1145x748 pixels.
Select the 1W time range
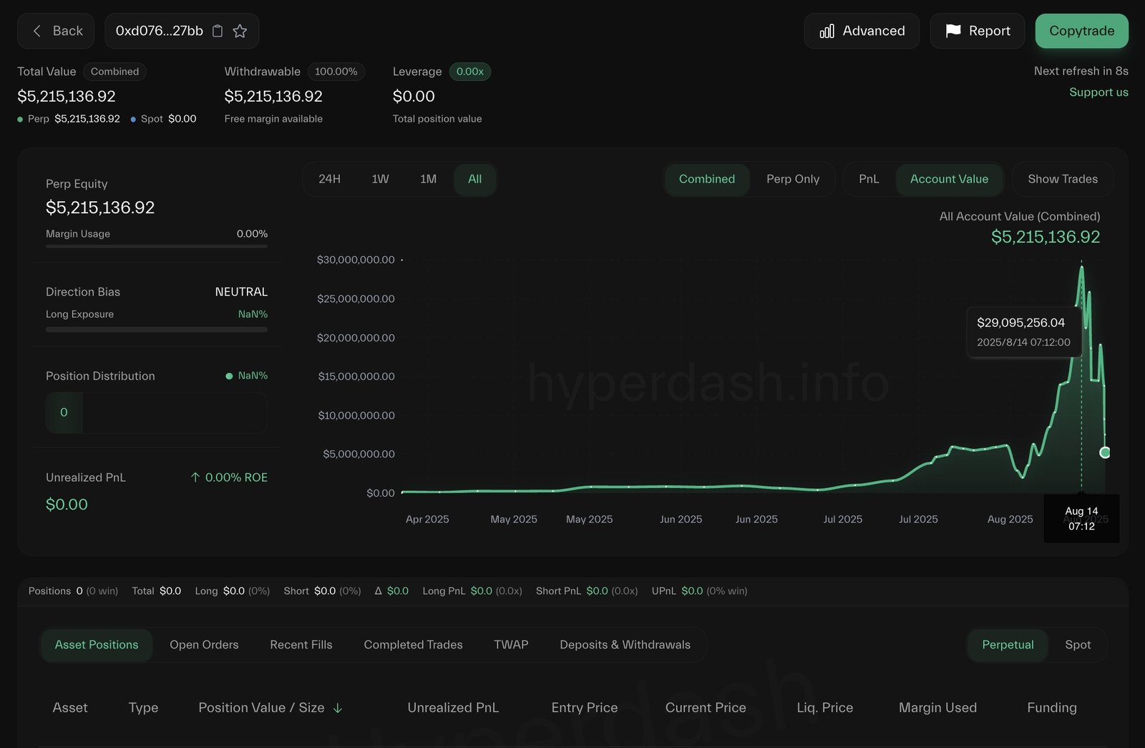point(380,179)
